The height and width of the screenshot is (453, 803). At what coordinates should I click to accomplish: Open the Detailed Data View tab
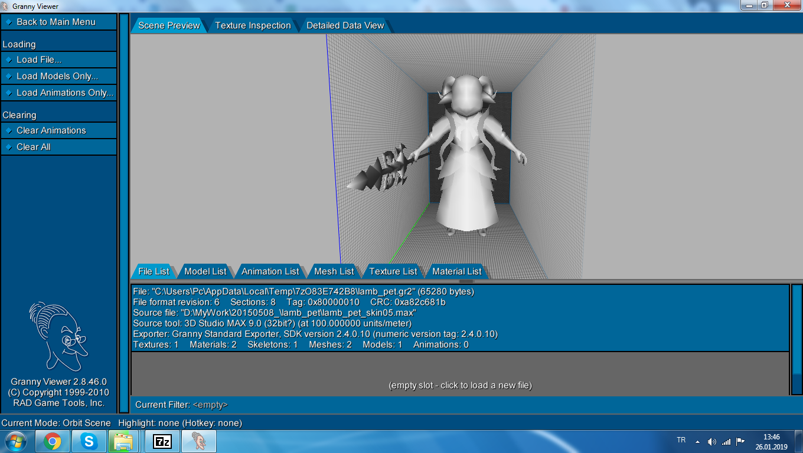point(345,25)
